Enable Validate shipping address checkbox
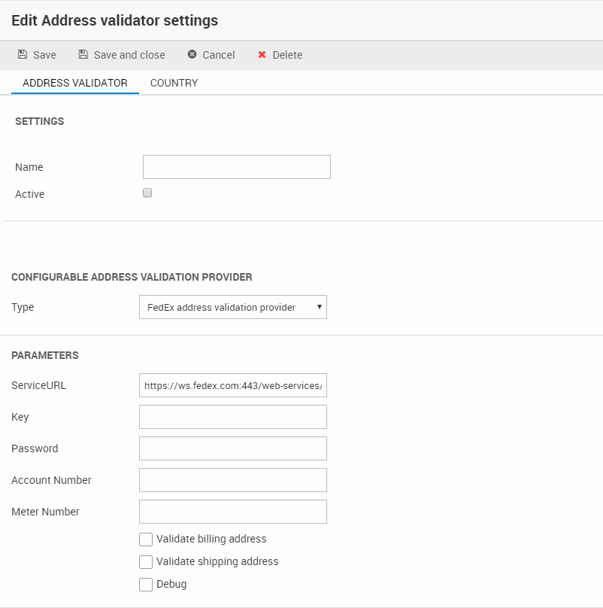 pos(146,561)
